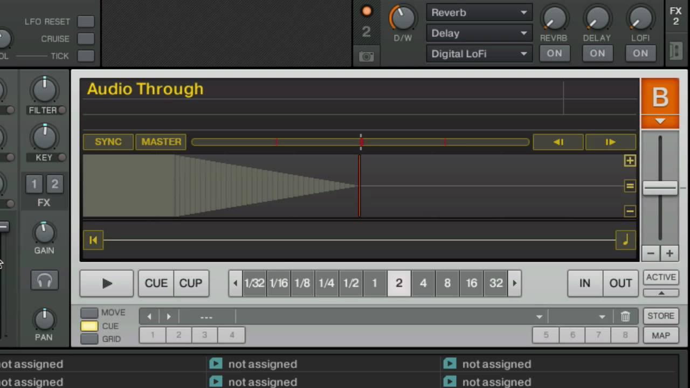Toggle LoFi effect ON
The image size is (690, 388).
[640, 53]
